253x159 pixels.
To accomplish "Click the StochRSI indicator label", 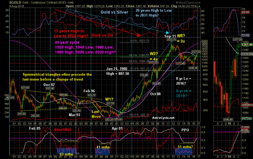I will (x=63, y=130).
